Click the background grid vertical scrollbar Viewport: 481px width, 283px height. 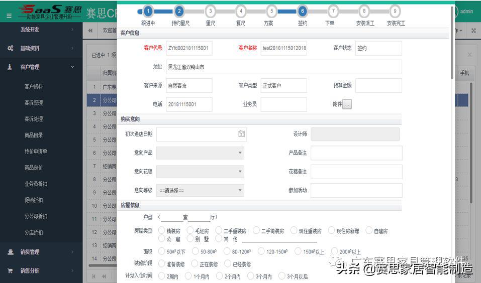pos(471,143)
